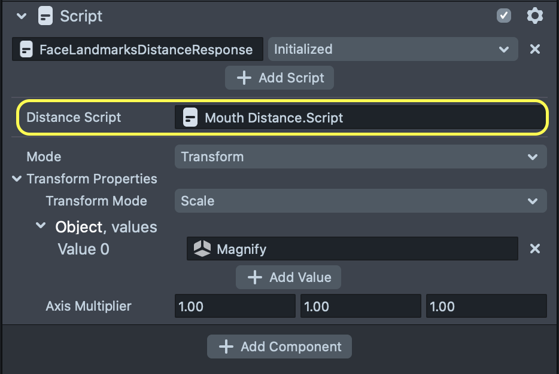Screen dimensions: 559x374
Task: Toggle the Script component enabled checkbox
Action: 504,16
